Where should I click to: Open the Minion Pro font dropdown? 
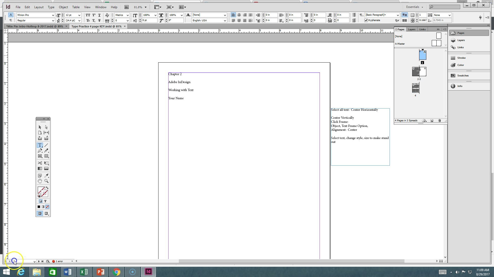point(53,15)
